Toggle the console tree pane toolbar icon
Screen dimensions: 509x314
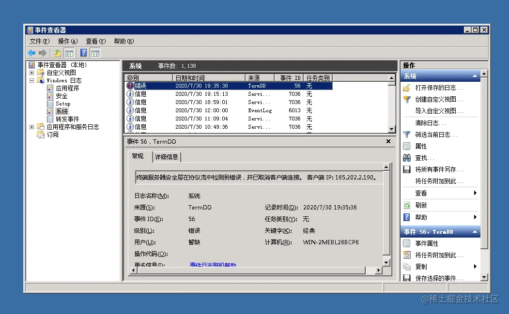coord(69,53)
